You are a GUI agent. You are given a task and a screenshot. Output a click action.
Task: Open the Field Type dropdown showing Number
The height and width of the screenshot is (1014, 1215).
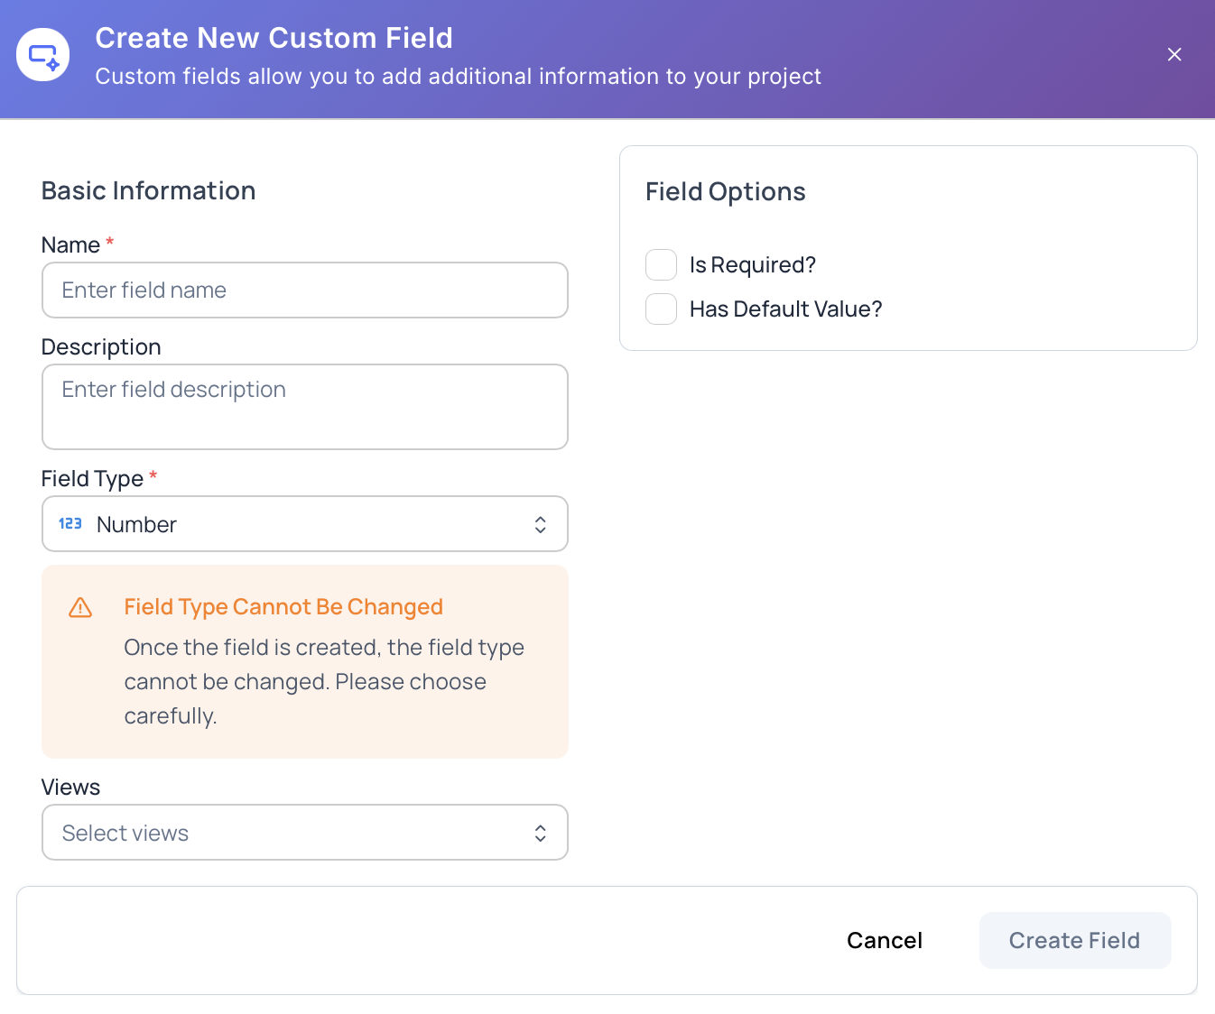click(x=305, y=523)
